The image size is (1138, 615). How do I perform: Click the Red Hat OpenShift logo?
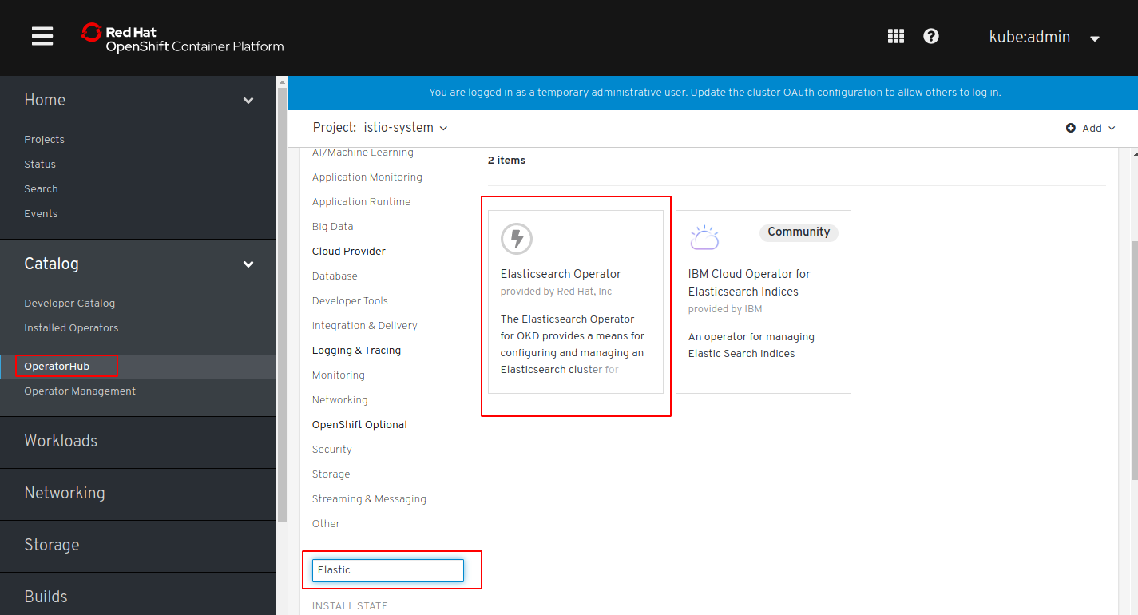coord(183,38)
